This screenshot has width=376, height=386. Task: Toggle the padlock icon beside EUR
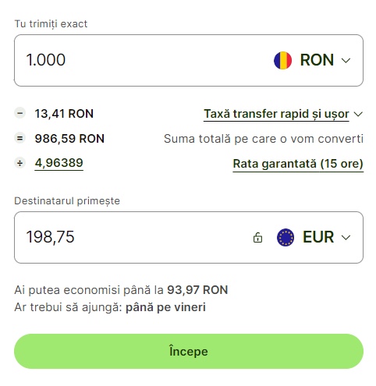pos(257,237)
